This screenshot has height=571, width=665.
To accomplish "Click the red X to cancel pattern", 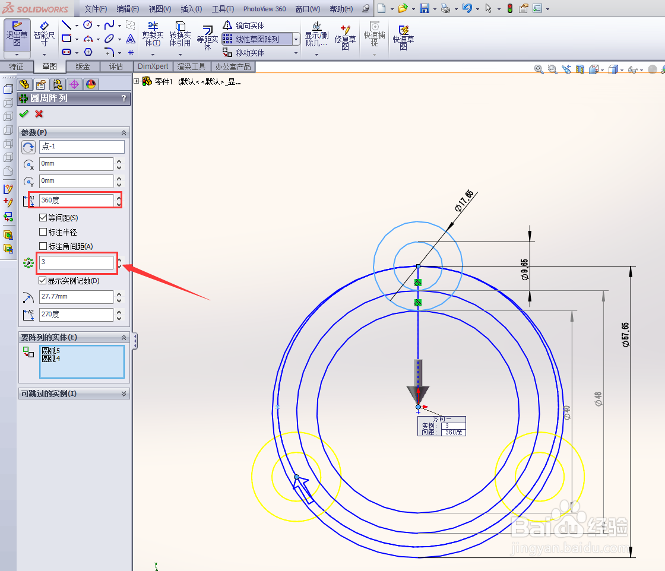I will [x=39, y=113].
